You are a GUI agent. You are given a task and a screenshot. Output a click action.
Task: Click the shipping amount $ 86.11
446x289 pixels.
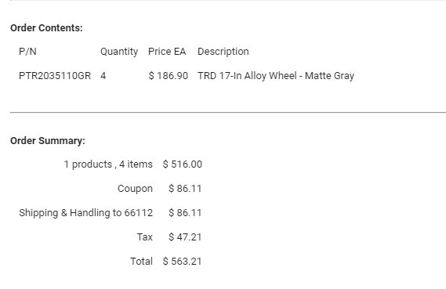pyautogui.click(x=185, y=213)
